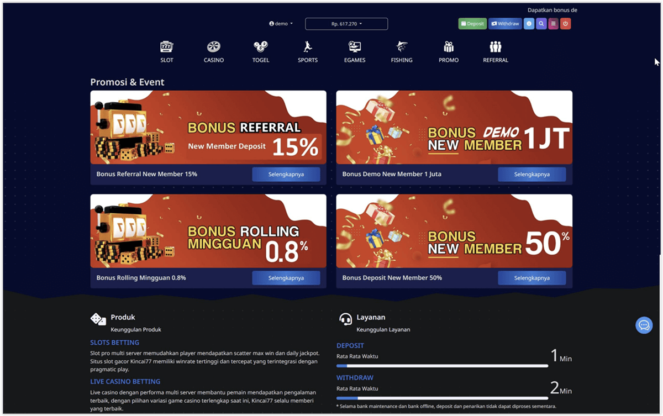Expand the Rp. 617.270 balance dropdown
This screenshot has height=416, width=663.
[346, 23]
